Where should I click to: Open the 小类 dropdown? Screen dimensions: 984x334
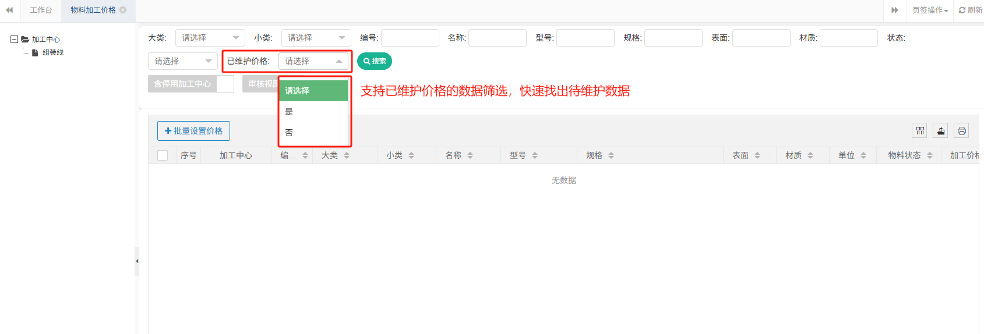(x=316, y=38)
